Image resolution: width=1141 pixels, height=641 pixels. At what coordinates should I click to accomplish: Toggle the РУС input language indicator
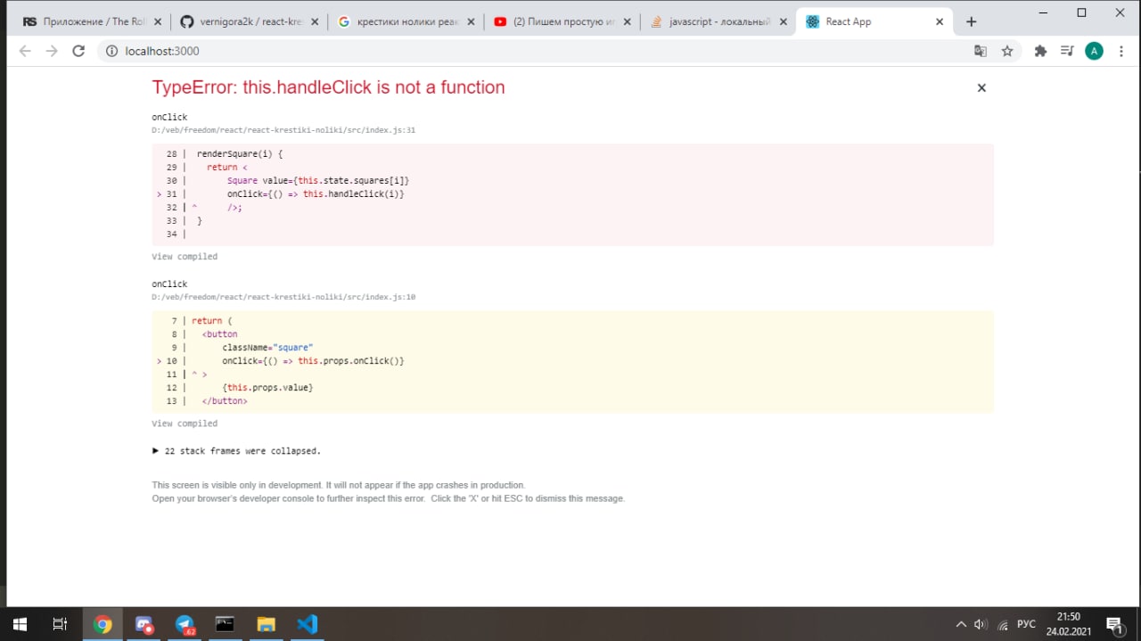click(1026, 624)
